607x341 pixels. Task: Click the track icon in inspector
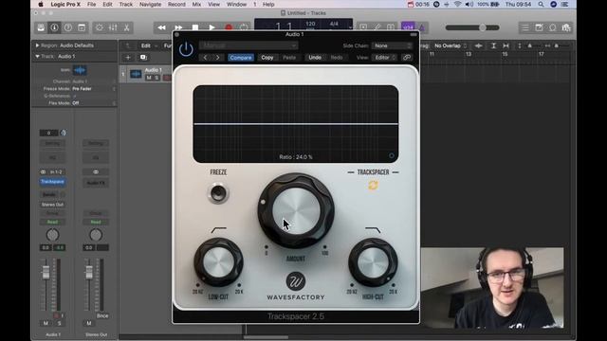(80, 70)
